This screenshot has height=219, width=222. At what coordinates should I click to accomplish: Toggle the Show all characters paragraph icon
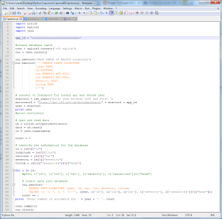click(x=107, y=13)
